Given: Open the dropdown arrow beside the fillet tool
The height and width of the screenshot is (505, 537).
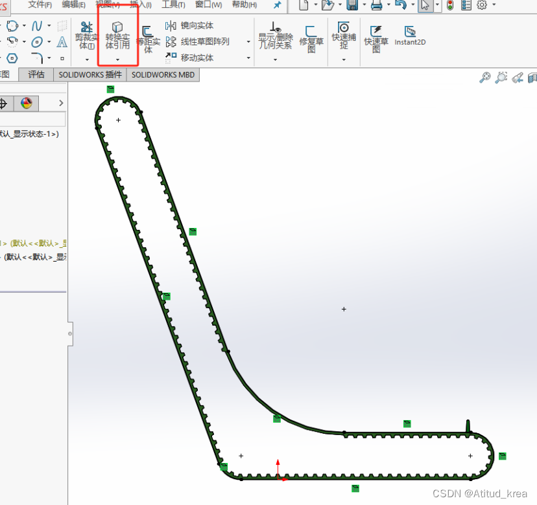Looking at the screenshot, I should [x=49, y=58].
